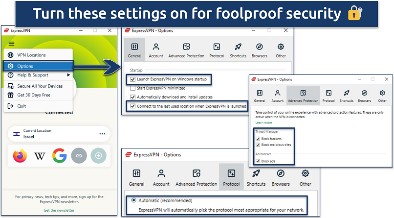Image resolution: width=394 pixels, height=218 pixels.
Task: Launch the Firefox shortcut
Action: [x=20, y=156]
